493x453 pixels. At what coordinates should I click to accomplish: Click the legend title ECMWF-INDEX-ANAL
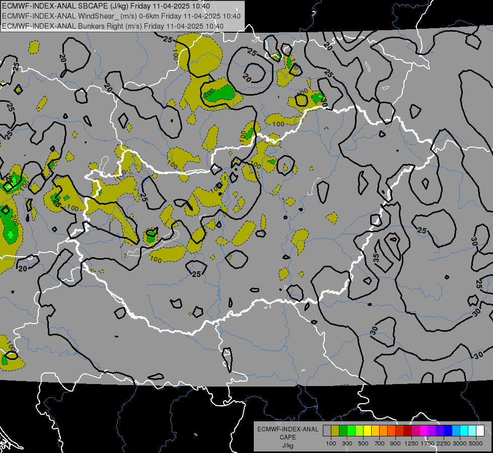(288, 429)
